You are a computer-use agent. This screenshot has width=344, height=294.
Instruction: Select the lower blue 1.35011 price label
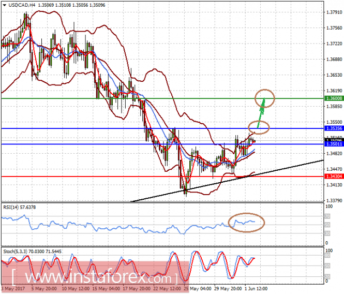334,144
